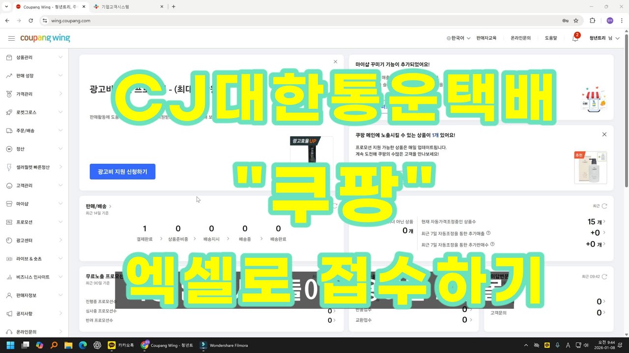Click the Windows Start button
The height and width of the screenshot is (353, 629).
(x=11, y=345)
